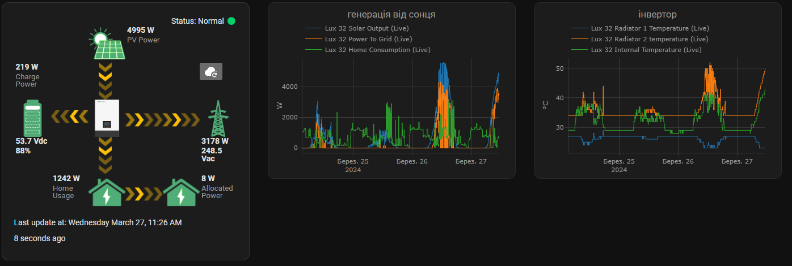Click 'Берез. 27' on inverter chart axis
Screen dimensions: 792x266
tap(737, 161)
